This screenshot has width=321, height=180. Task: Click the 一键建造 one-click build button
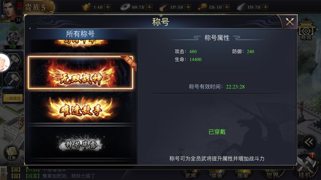click(x=13, y=98)
